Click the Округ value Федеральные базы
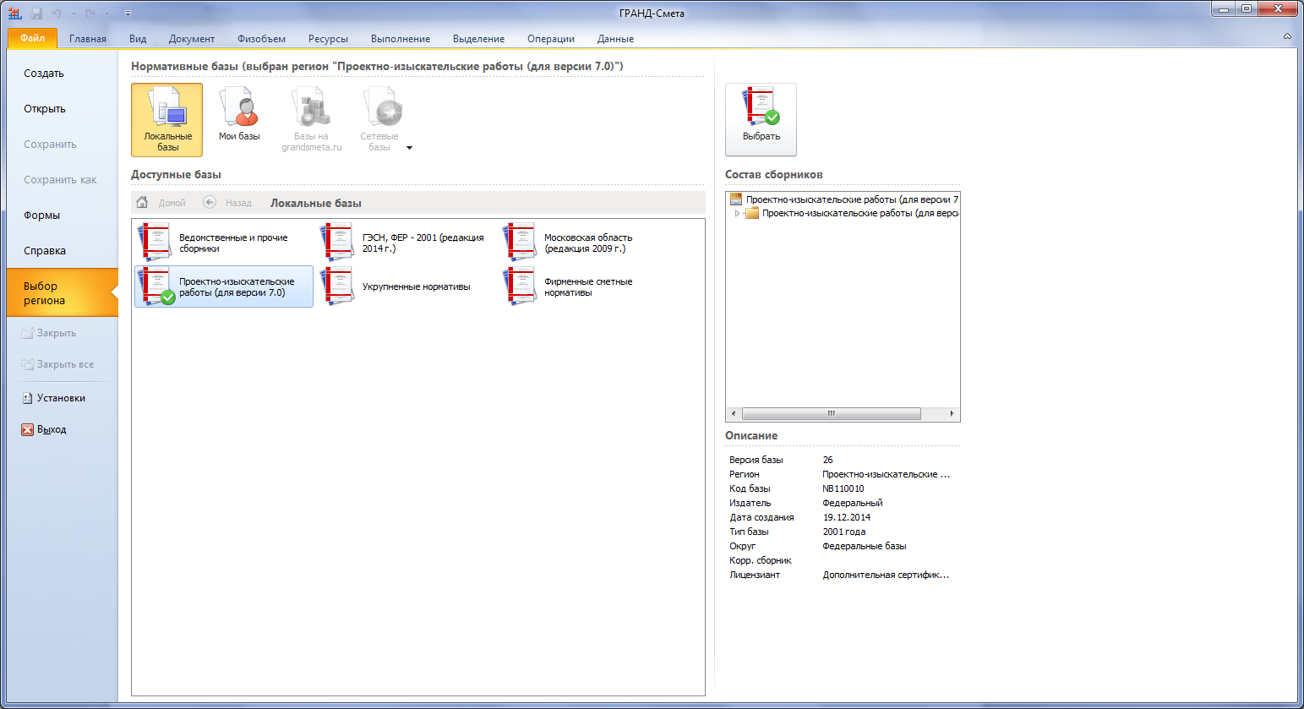Viewport: 1304px width, 709px height. click(x=865, y=547)
